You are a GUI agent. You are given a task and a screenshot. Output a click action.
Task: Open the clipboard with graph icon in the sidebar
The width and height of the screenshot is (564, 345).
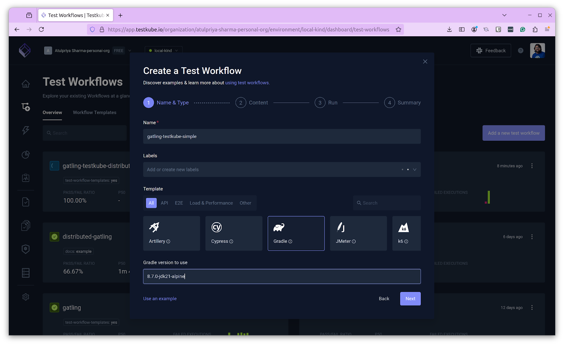click(x=26, y=178)
